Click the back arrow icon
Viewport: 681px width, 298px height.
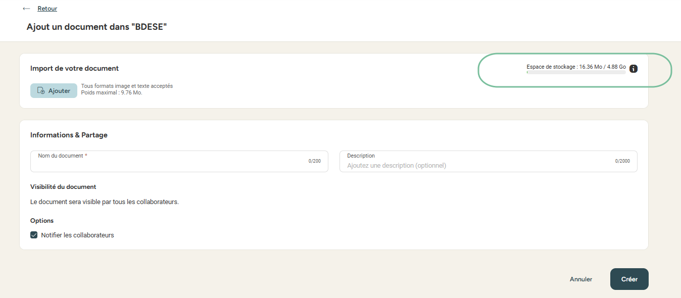26,9
